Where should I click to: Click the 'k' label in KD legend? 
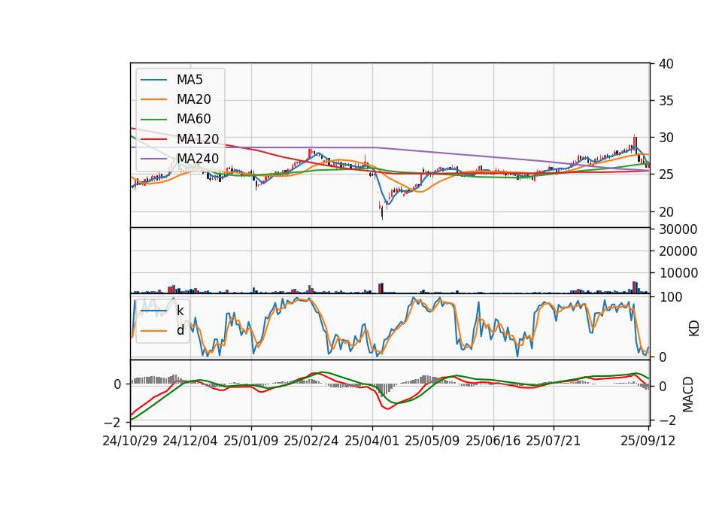tap(180, 311)
